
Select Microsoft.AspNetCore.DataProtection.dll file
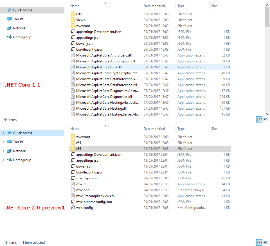pos(107,85)
